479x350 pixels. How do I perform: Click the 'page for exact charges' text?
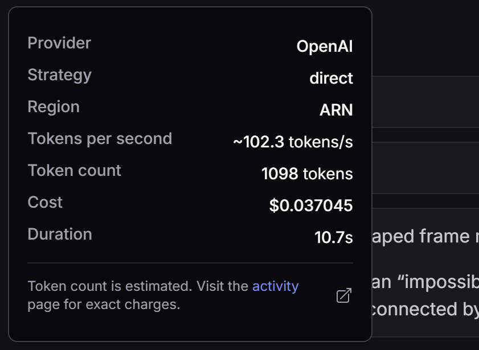tap(104, 304)
